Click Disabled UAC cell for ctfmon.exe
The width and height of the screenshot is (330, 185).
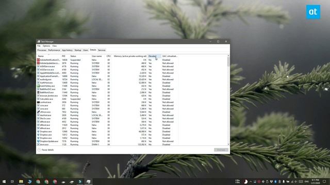(x=166, y=112)
